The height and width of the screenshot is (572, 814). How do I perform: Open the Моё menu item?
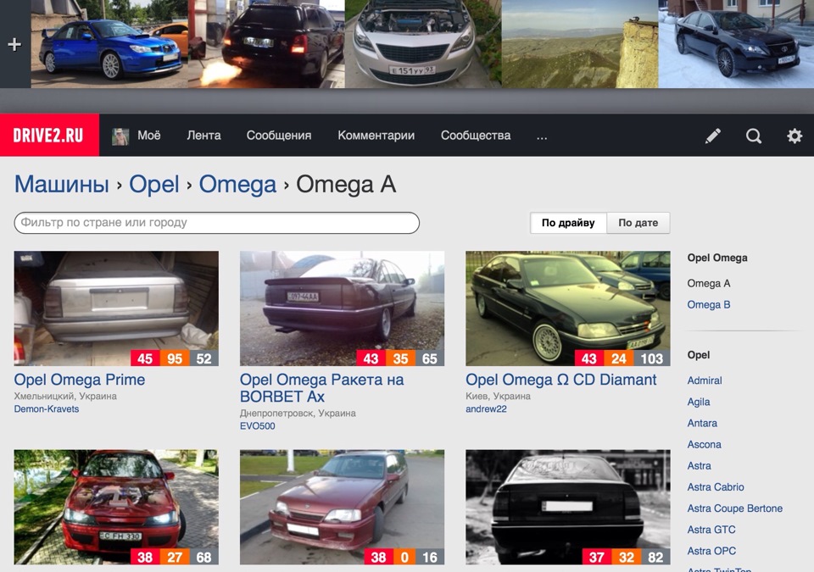(149, 136)
